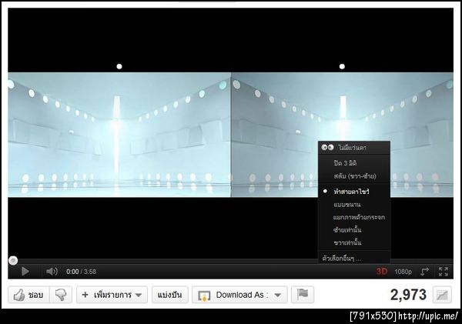Enter fullscreen mode
The width and height of the screenshot is (462, 324).
[x=444, y=272]
